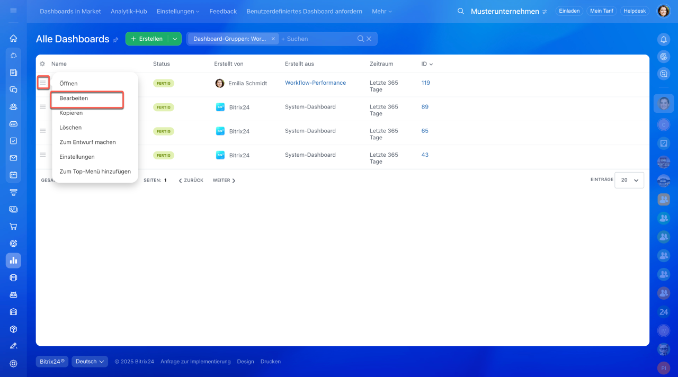The image size is (678, 377).
Task: Expand the Mehr menu in top navigation
Action: pyautogui.click(x=382, y=11)
